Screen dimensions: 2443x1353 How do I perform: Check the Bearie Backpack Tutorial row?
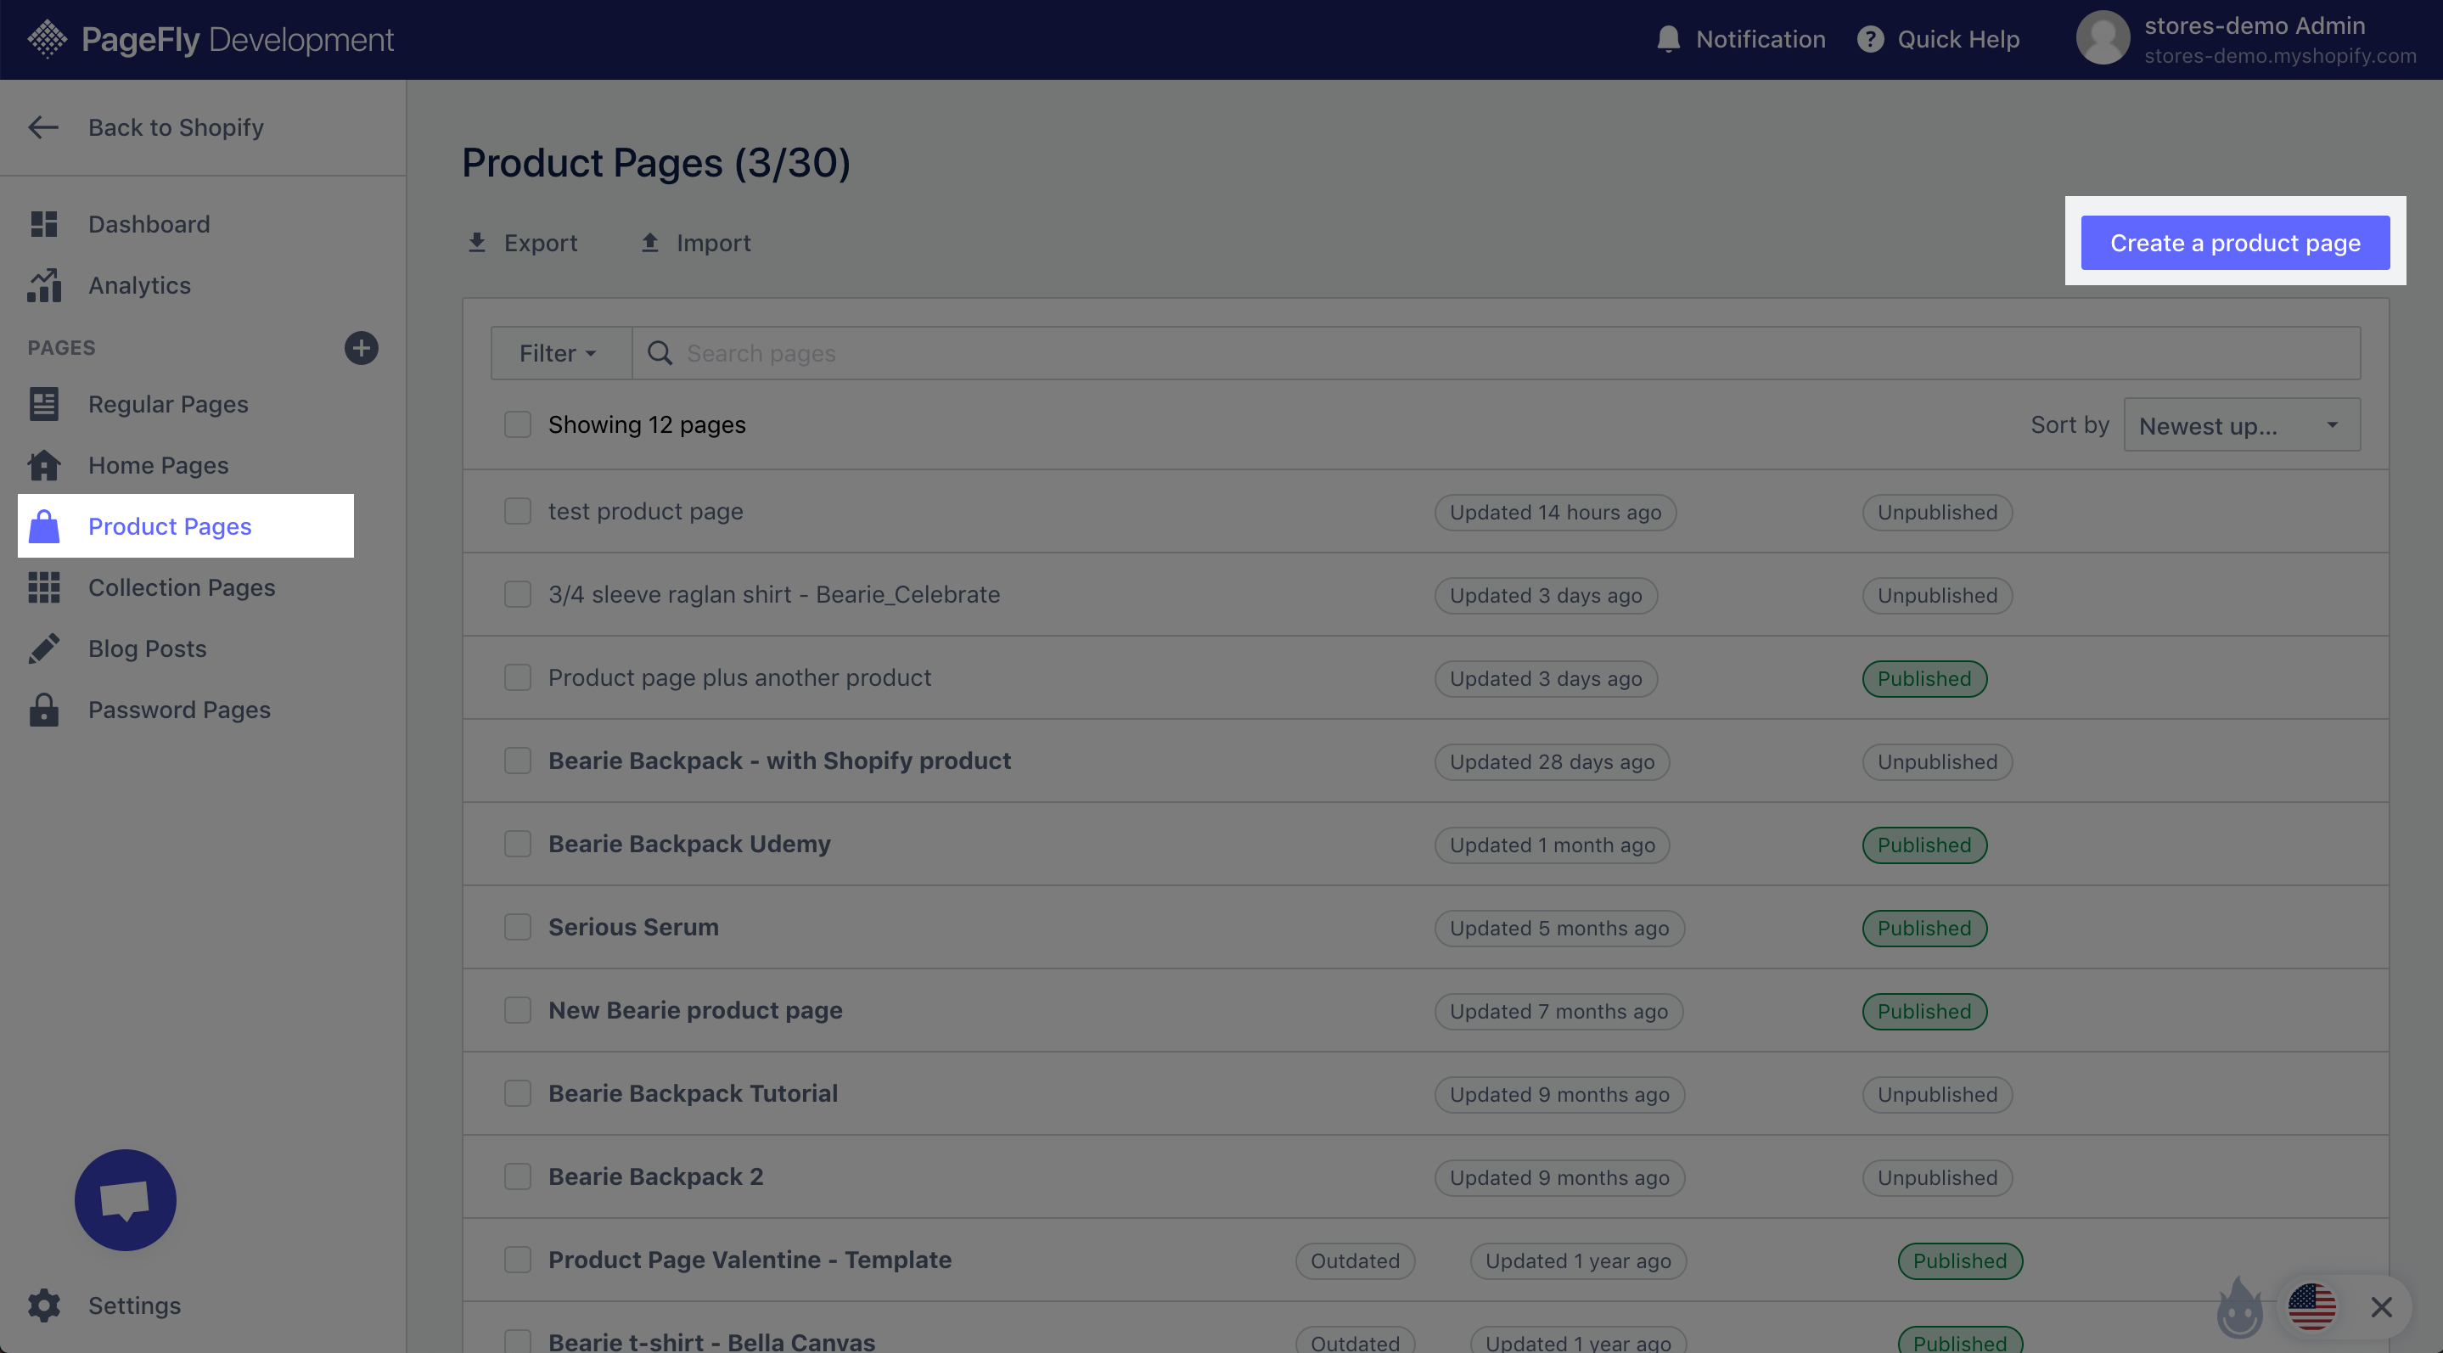click(x=517, y=1093)
